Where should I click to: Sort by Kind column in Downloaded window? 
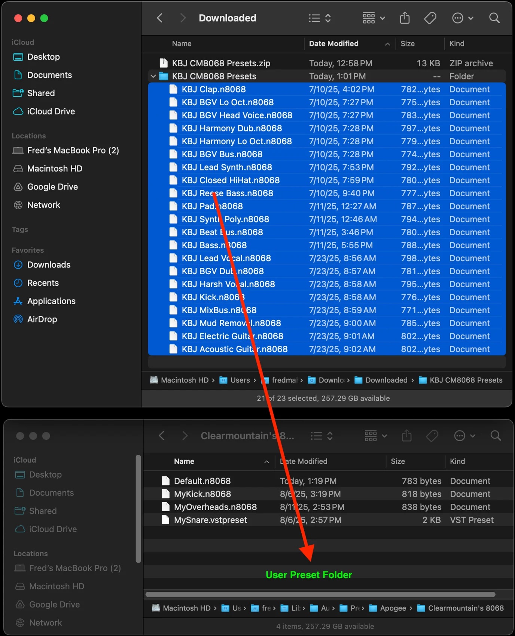[457, 44]
